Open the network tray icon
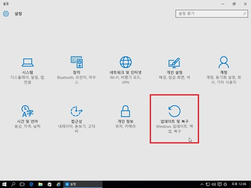The width and height of the screenshot is (251, 188). click(208, 184)
